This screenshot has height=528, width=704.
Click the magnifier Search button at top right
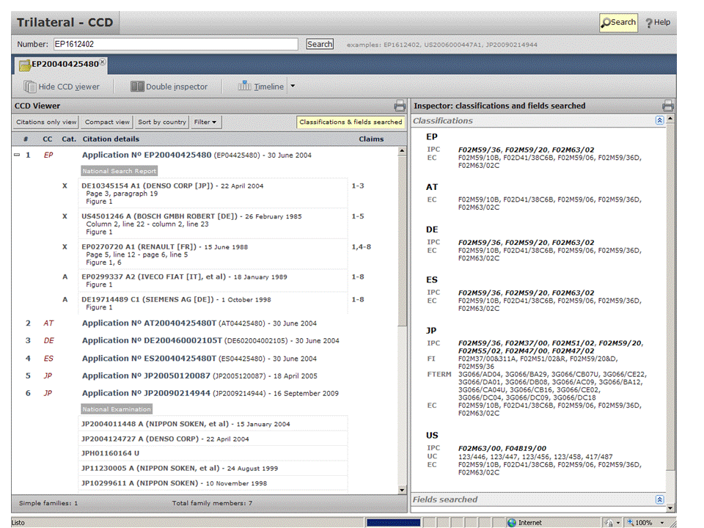618,23
